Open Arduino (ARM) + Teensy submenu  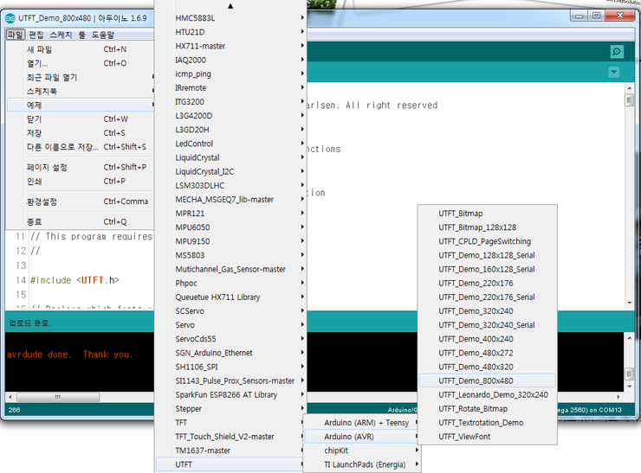point(362,423)
